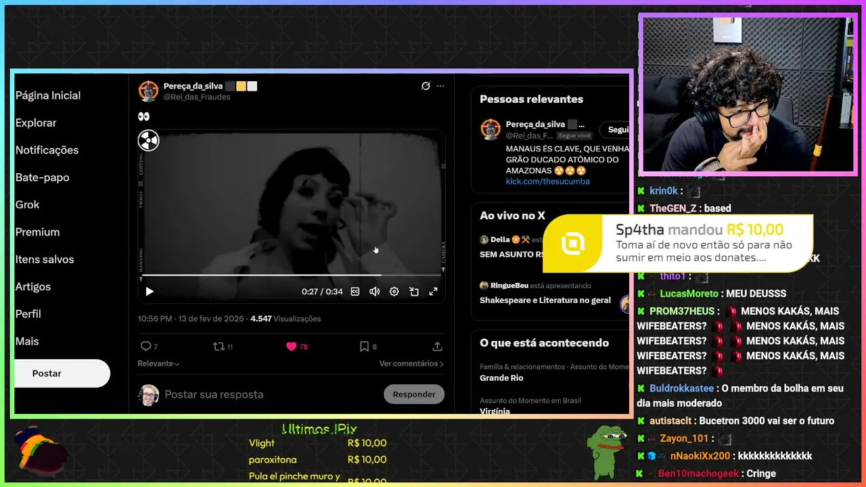866x487 pixels.
Task: Click your own avatar beside reply field
Action: click(x=149, y=395)
